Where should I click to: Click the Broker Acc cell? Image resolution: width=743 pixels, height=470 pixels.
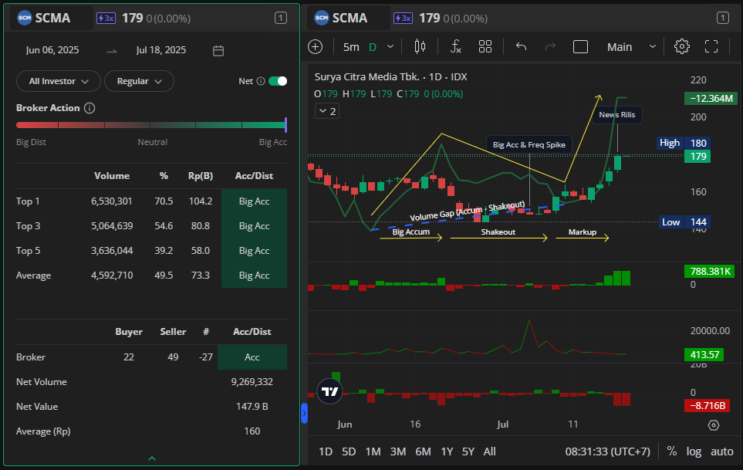252,357
